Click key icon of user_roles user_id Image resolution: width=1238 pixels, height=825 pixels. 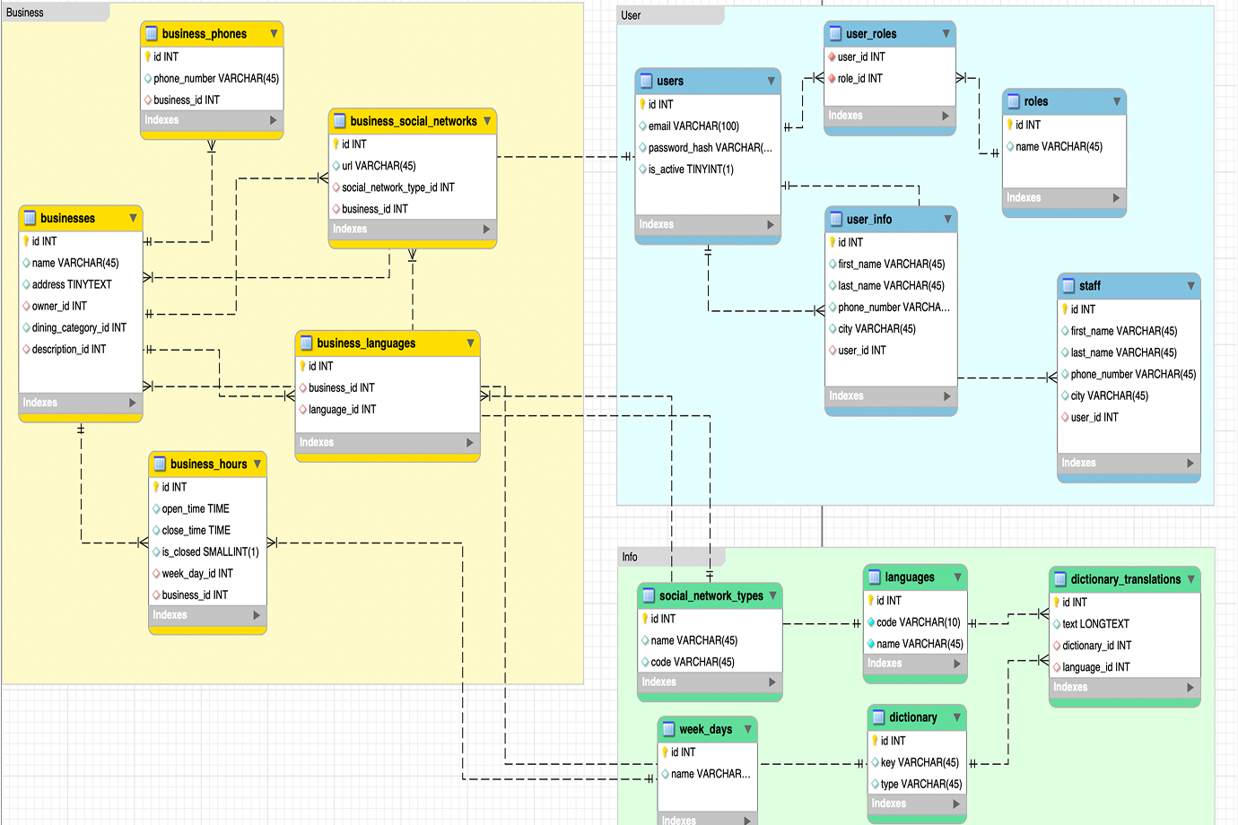click(x=832, y=56)
